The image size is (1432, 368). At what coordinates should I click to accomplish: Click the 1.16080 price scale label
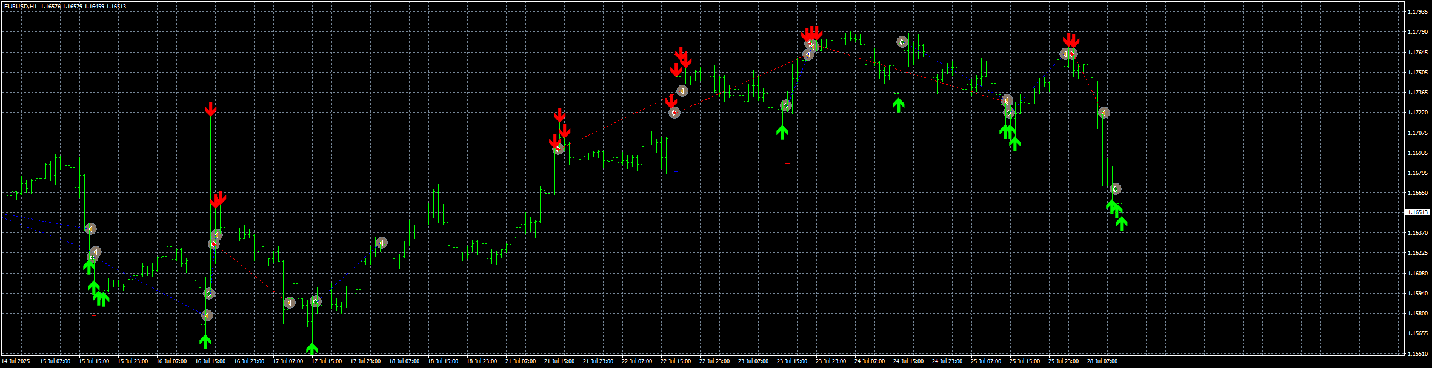click(x=1418, y=274)
